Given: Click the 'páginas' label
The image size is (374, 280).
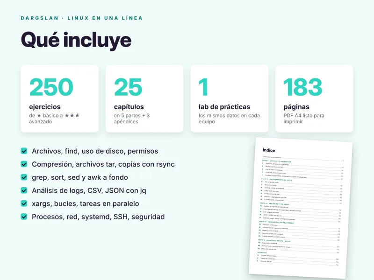Looking at the screenshot, I should (296, 107).
